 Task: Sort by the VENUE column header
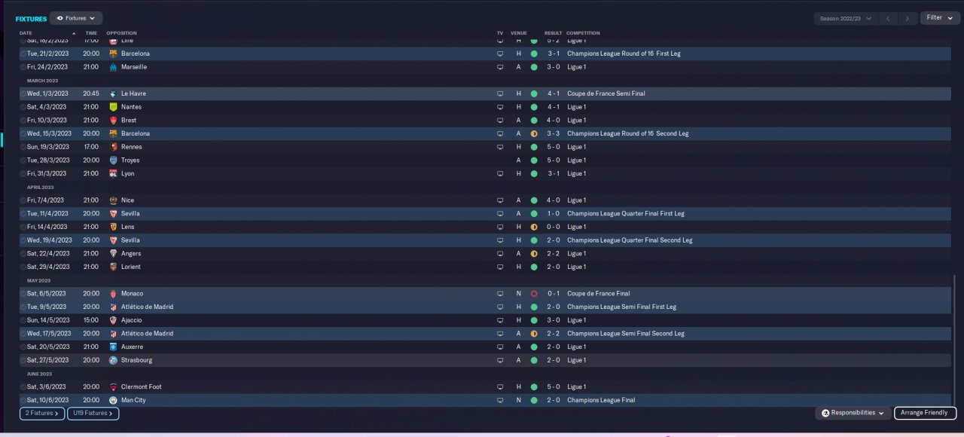tap(519, 33)
